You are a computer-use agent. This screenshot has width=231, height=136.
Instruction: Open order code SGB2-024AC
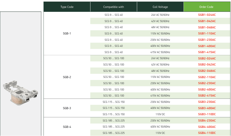click(x=207, y=58)
